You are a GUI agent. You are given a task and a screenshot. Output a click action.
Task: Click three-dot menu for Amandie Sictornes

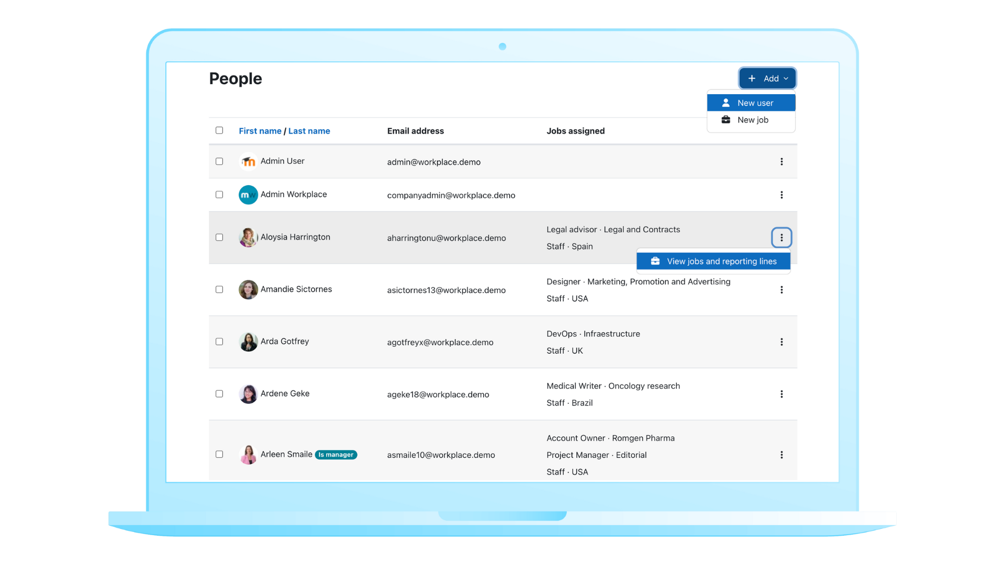tap(781, 290)
